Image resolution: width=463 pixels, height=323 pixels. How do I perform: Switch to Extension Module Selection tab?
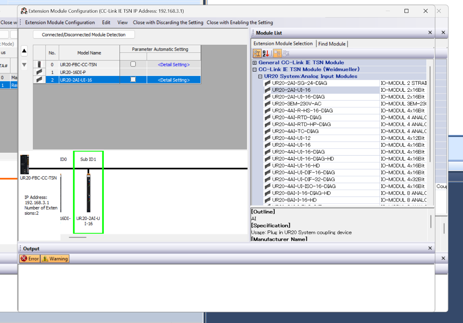click(283, 43)
